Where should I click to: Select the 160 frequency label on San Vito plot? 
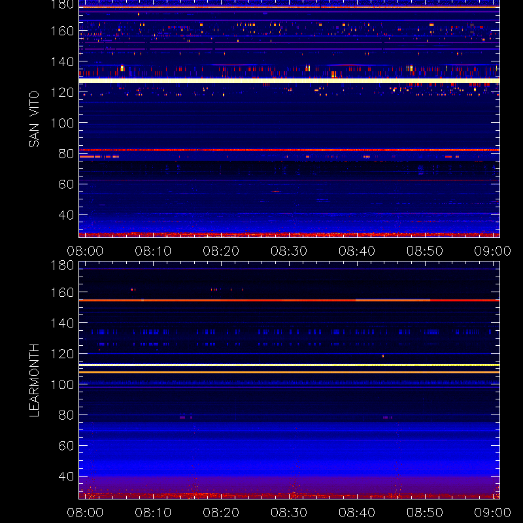[x=62, y=31]
